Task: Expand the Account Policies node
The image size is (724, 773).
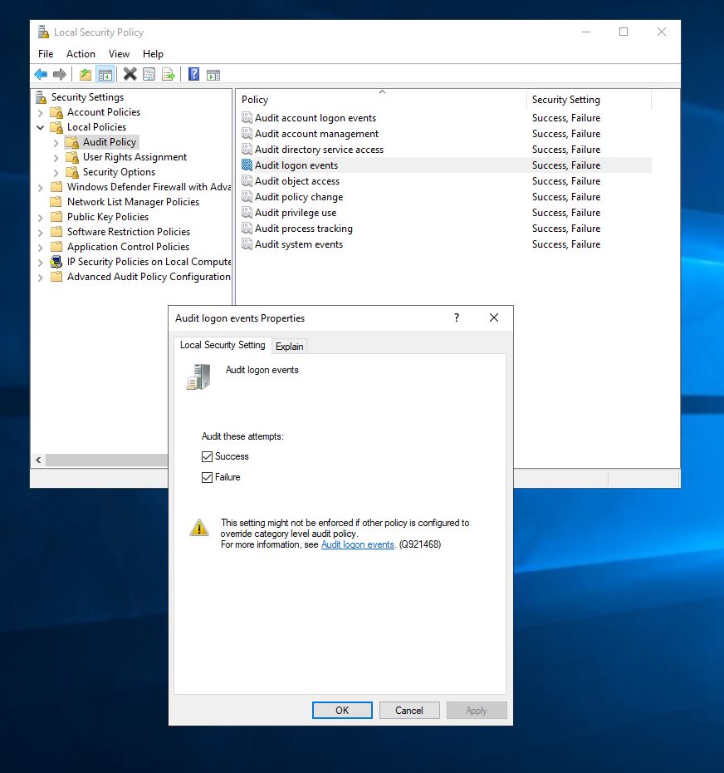Action: click(x=41, y=113)
